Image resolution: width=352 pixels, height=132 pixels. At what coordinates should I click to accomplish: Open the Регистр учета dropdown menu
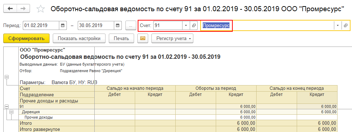tap(172, 38)
